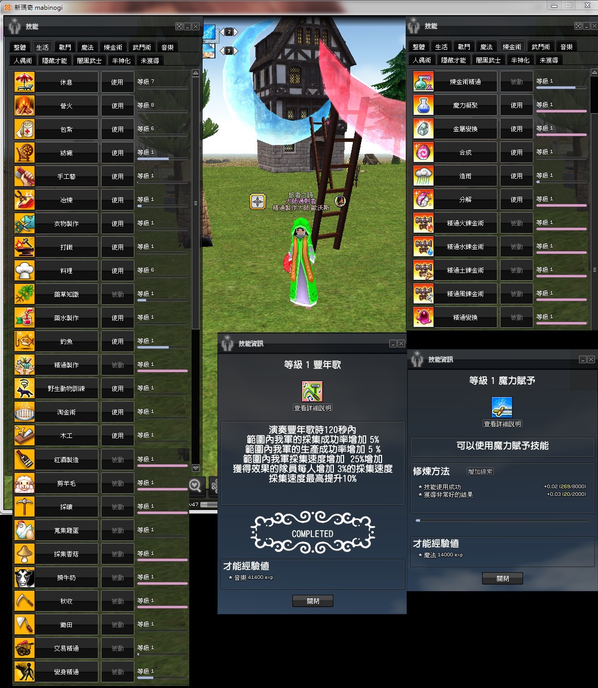The width and height of the screenshot is (598, 688).
Task: Click 使用 button for 釣魚 skill
Action: [117, 341]
